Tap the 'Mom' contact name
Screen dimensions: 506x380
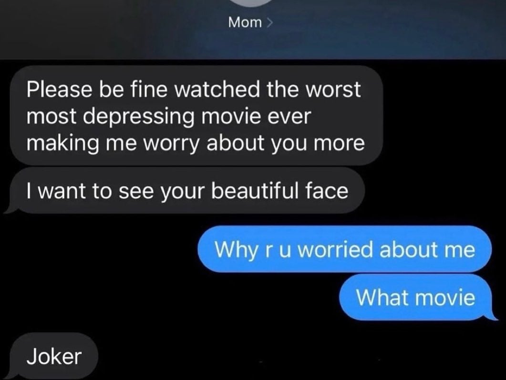[245, 22]
